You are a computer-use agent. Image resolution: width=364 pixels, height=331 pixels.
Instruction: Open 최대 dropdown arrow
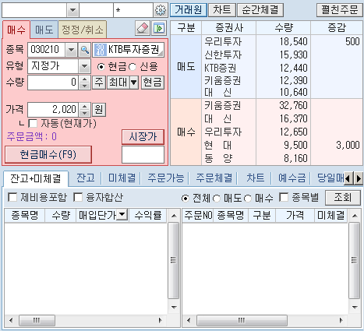[x=134, y=83]
